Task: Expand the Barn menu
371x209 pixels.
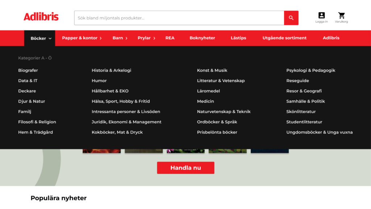Action: (x=120, y=38)
